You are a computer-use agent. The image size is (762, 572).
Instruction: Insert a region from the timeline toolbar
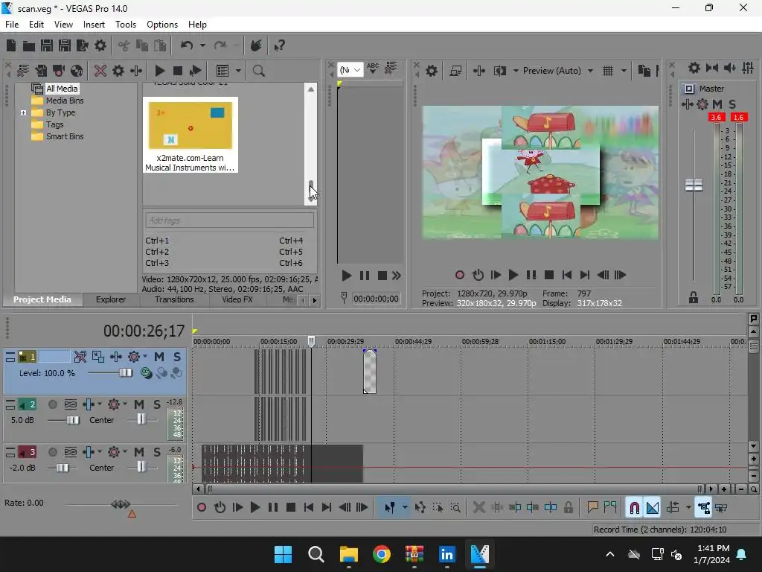(610, 508)
